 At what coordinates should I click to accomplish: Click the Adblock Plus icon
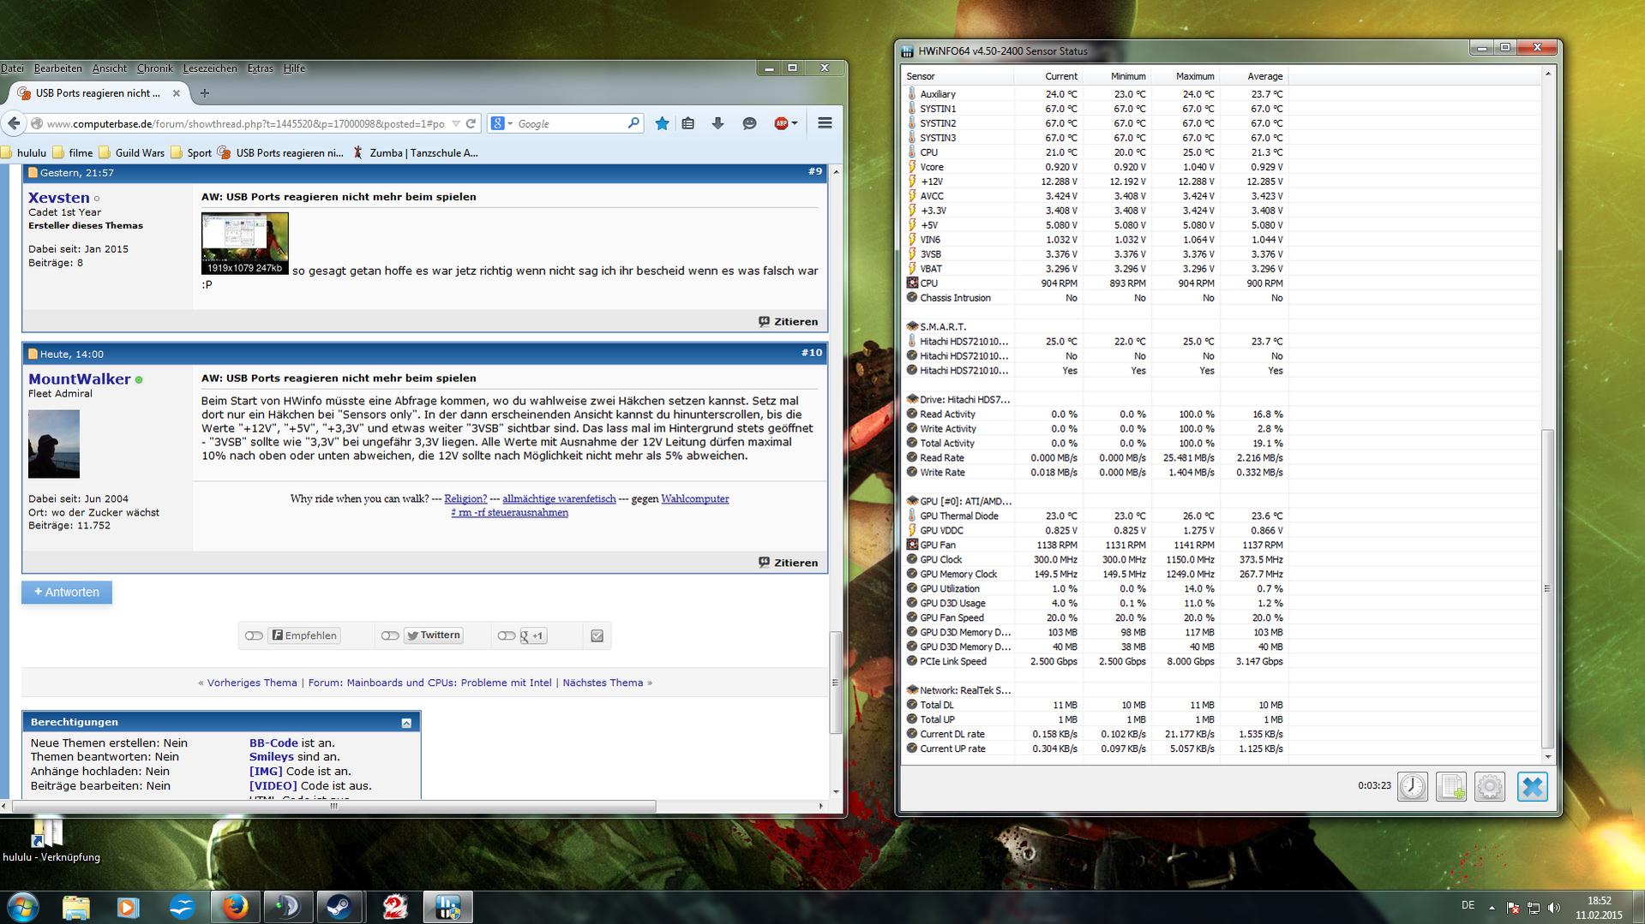pos(781,123)
